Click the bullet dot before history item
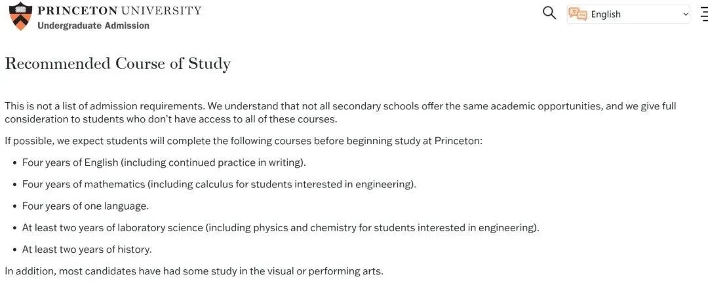This screenshot has height=281, width=708. coord(15,250)
